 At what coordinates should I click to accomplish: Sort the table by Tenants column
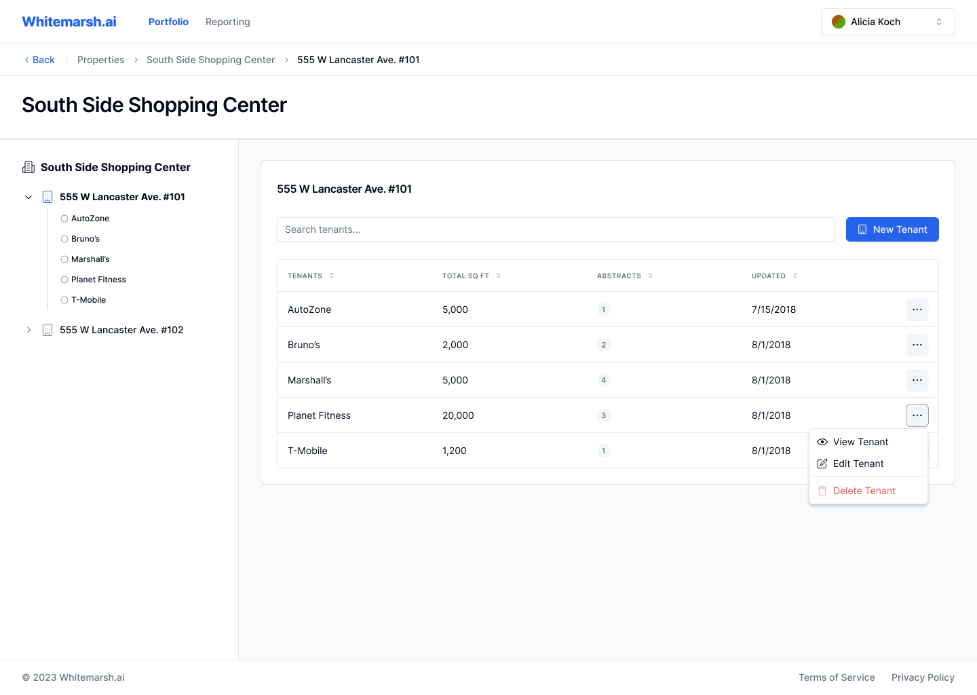tap(311, 276)
